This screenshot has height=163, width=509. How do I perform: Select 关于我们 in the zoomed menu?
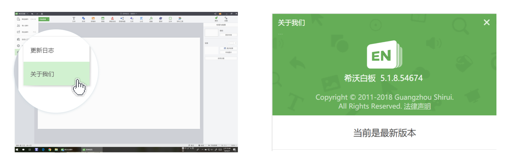(x=57, y=74)
